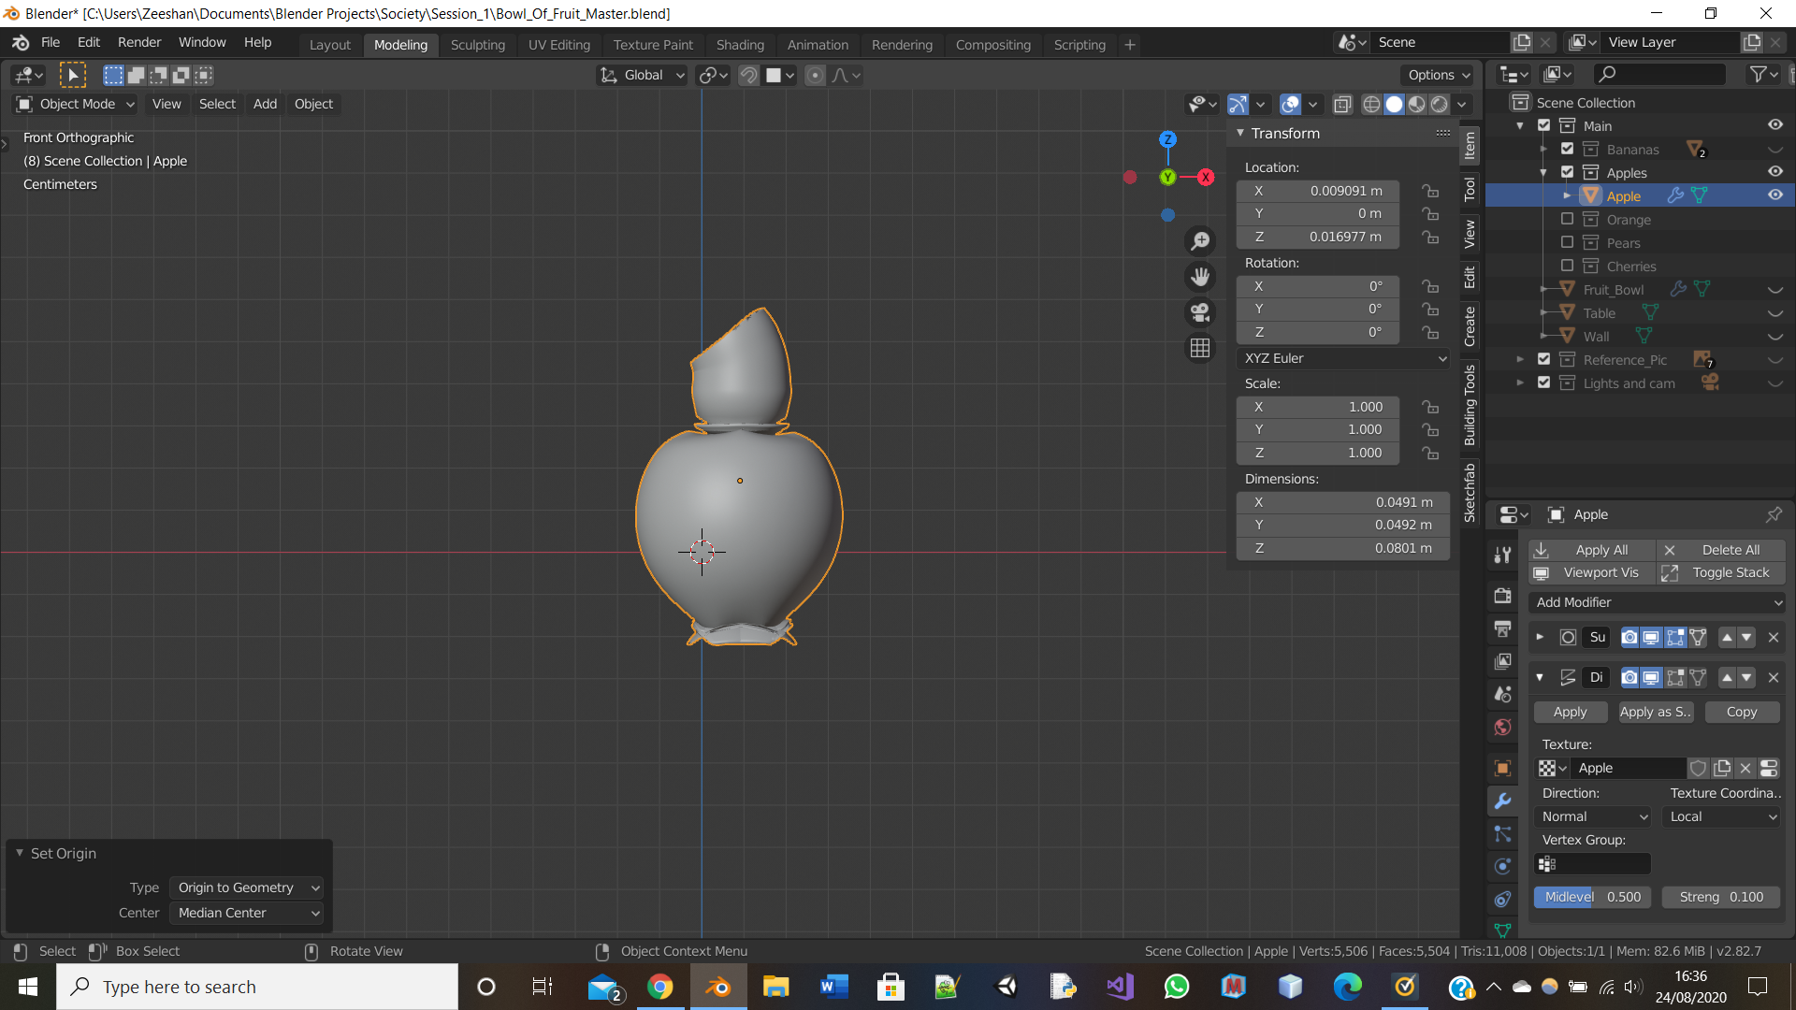Screen dimensions: 1796x1010
Task: Open the Physics properties tab icon
Action: [x=1502, y=866]
